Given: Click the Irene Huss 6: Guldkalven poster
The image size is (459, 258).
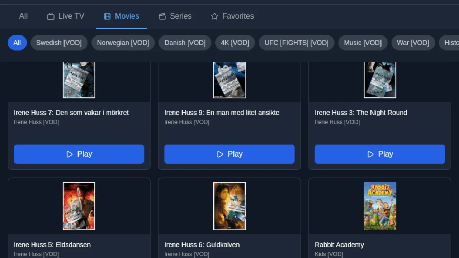Looking at the screenshot, I should pyautogui.click(x=229, y=206).
